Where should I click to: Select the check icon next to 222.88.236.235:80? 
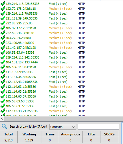pos(3,23)
